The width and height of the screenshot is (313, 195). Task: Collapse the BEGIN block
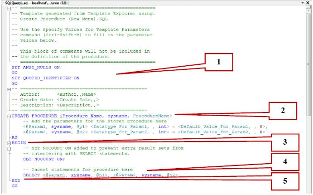(10, 142)
